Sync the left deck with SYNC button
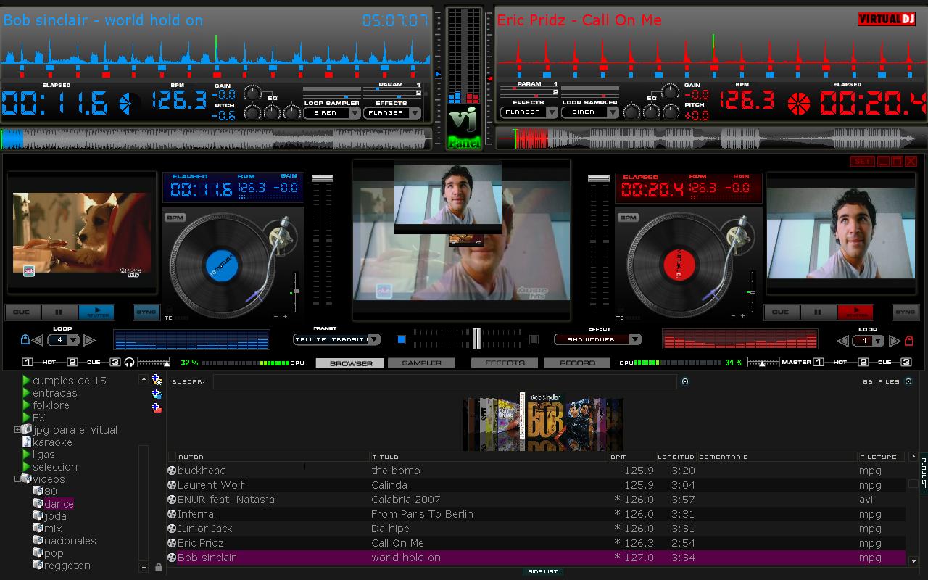The width and height of the screenshot is (928, 580). coord(146,312)
